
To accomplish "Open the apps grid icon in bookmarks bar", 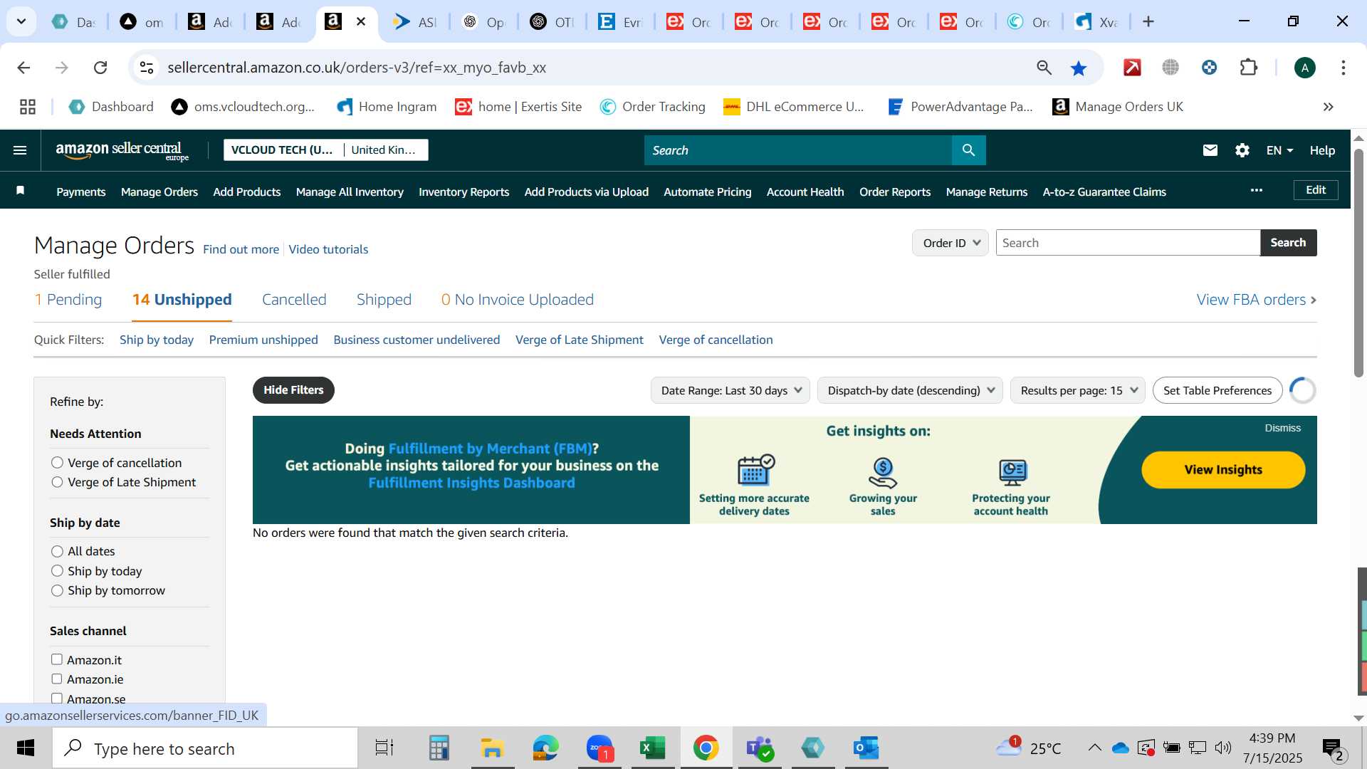I will [28, 107].
